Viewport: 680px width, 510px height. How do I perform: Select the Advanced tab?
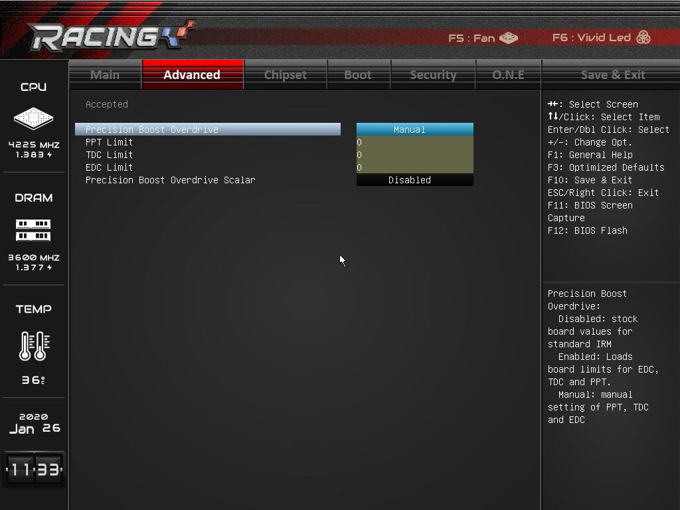(x=192, y=74)
